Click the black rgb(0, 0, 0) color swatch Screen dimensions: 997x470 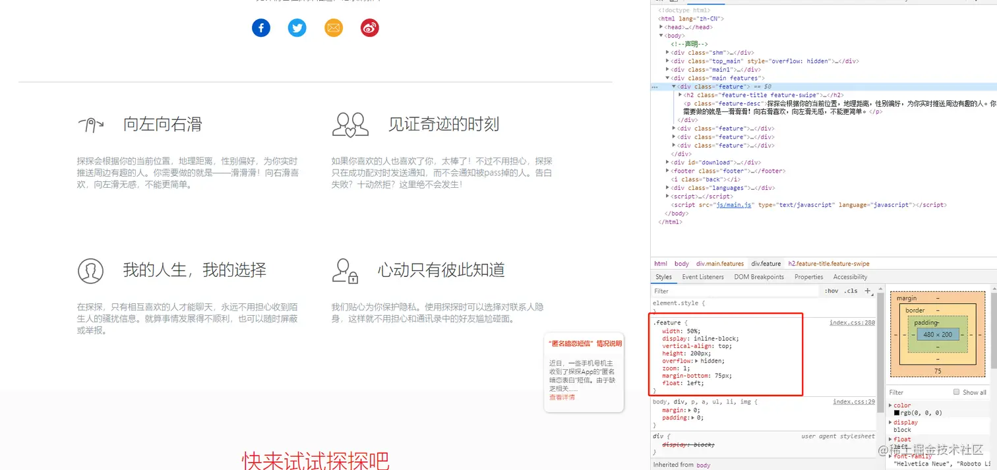[897, 413]
